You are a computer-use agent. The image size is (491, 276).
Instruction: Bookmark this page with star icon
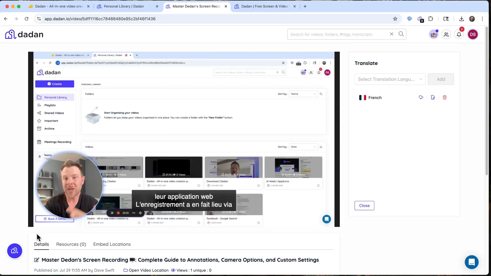pyautogui.click(x=395, y=19)
